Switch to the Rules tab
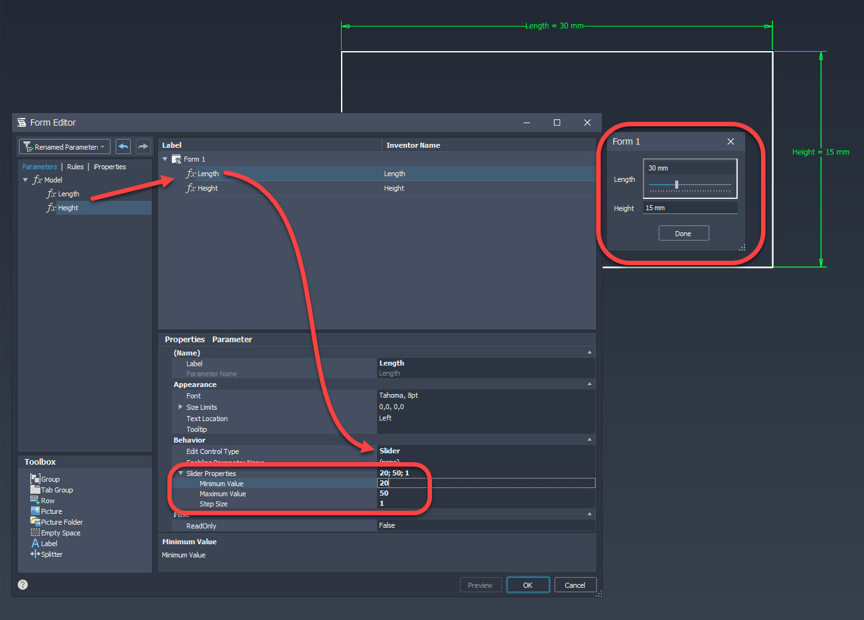This screenshot has width=864, height=620. coord(75,166)
